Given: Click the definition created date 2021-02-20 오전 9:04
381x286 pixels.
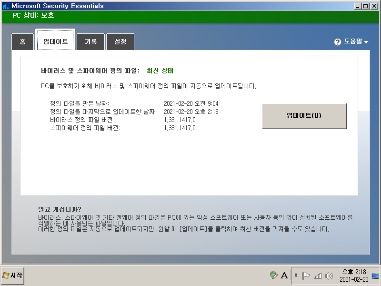Looking at the screenshot, I should point(191,103).
